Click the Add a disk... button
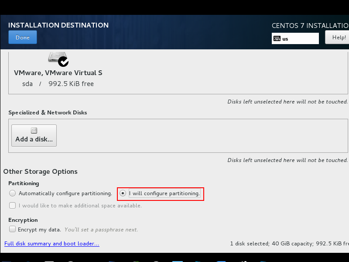The width and height of the screenshot is (349, 262). click(x=34, y=135)
